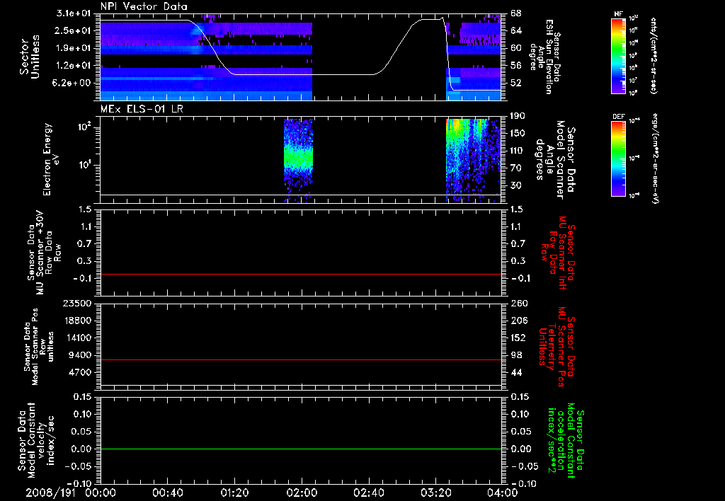Click the 1.2e+01 sector tick label

pos(73,66)
